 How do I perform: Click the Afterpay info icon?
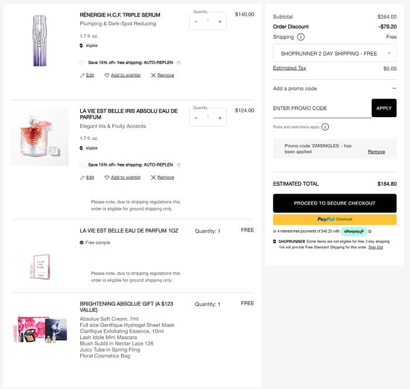pos(370,231)
